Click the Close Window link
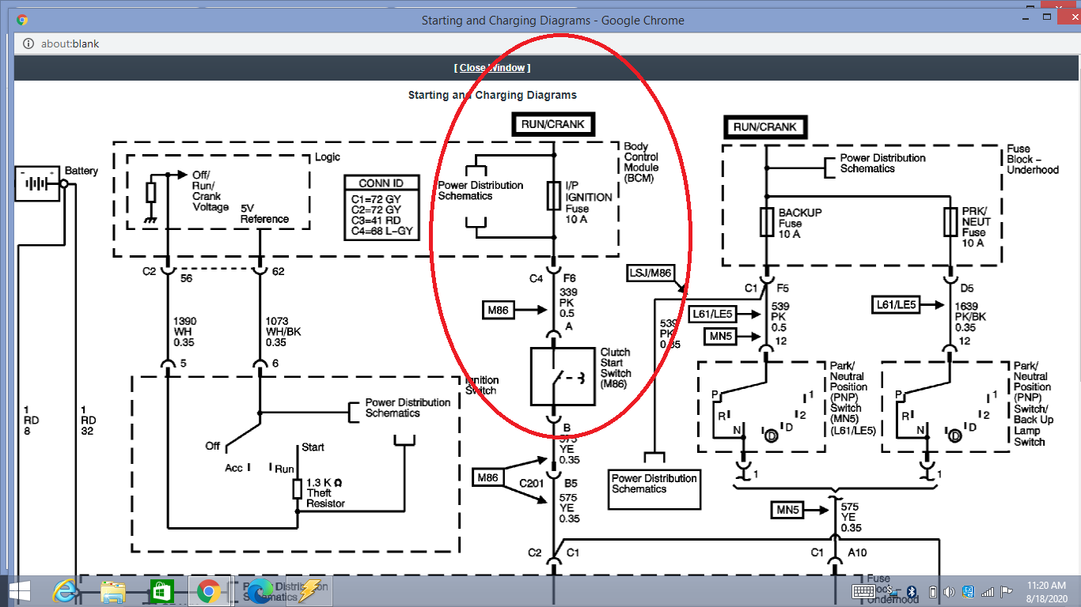 491,68
